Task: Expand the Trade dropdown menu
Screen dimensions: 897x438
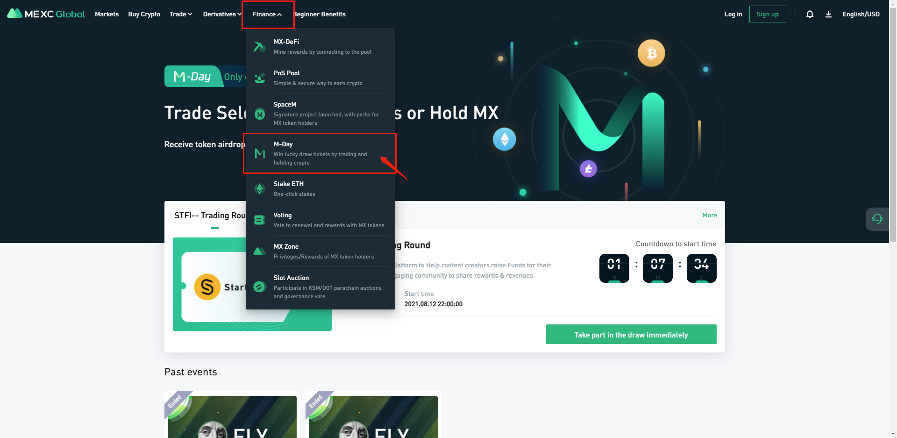Action: 181,14
